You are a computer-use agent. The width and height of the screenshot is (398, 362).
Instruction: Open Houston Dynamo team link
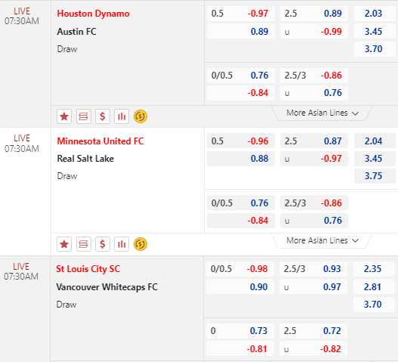click(93, 14)
